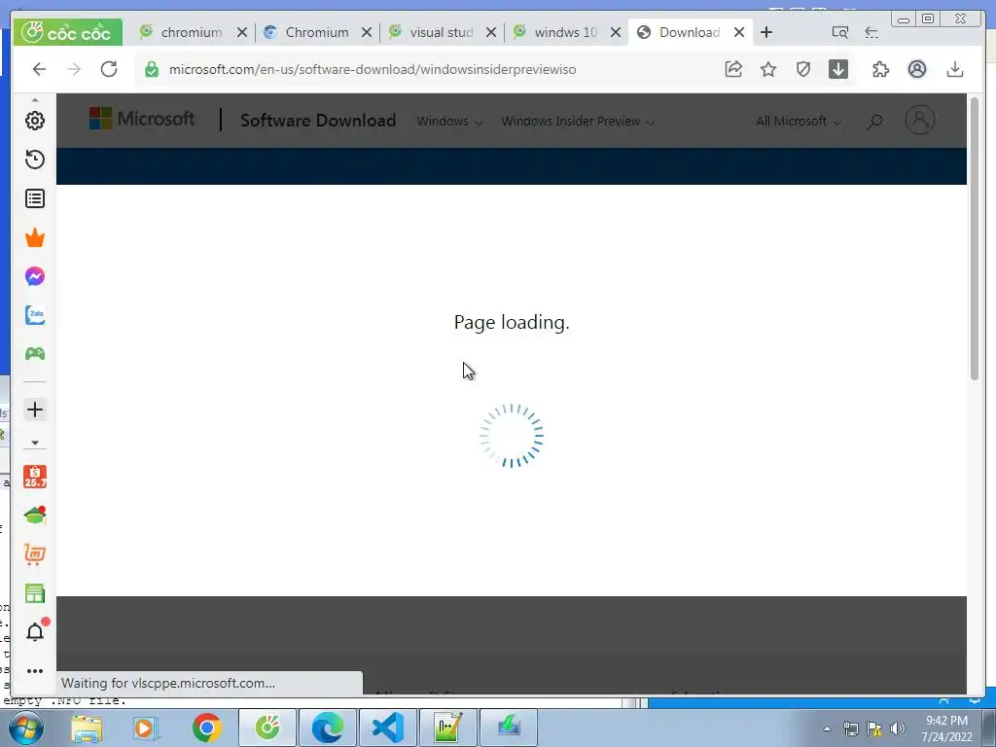Switch to the 'visual stud' tab
996x747 pixels.
coord(441,32)
